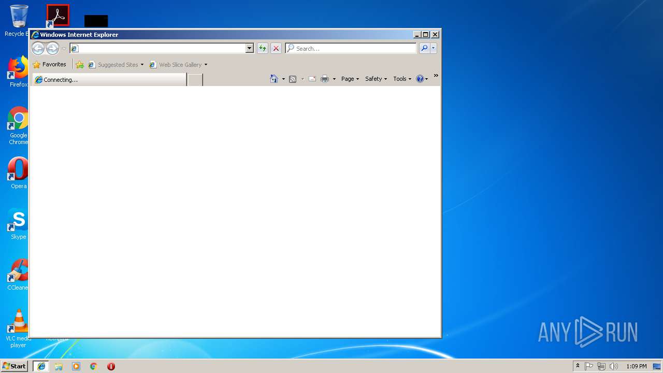
Task: Click the Read Mail envelope icon
Action: point(312,79)
